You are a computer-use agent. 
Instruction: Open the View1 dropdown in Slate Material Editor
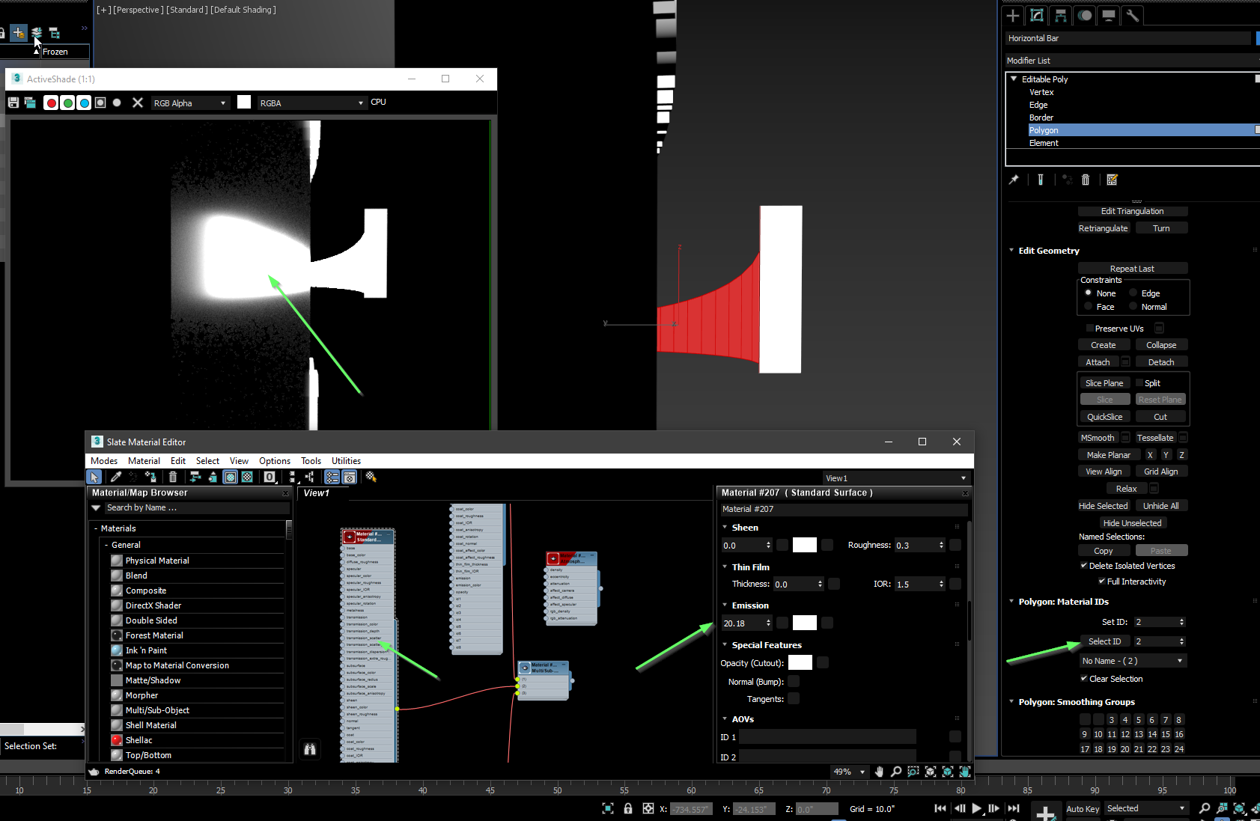click(896, 478)
